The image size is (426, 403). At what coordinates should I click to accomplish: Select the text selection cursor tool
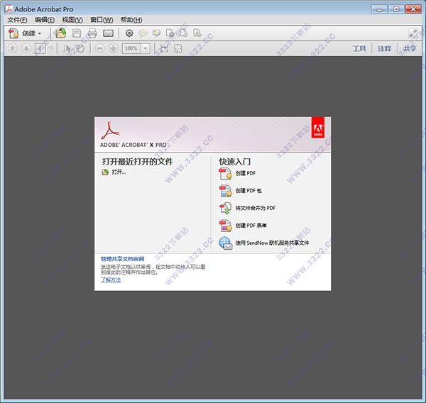[x=67, y=49]
